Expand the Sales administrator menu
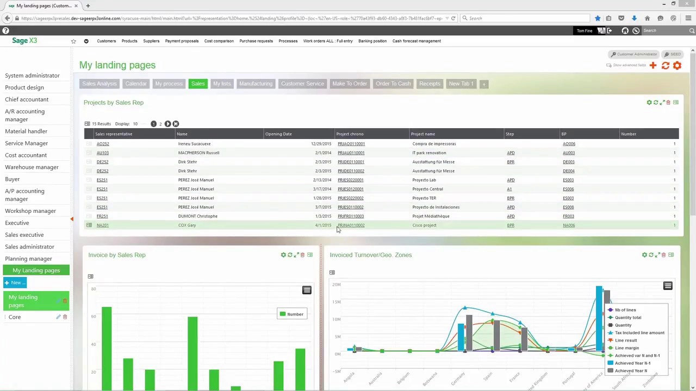Screen dimensions: 696x391 pos(29,247)
